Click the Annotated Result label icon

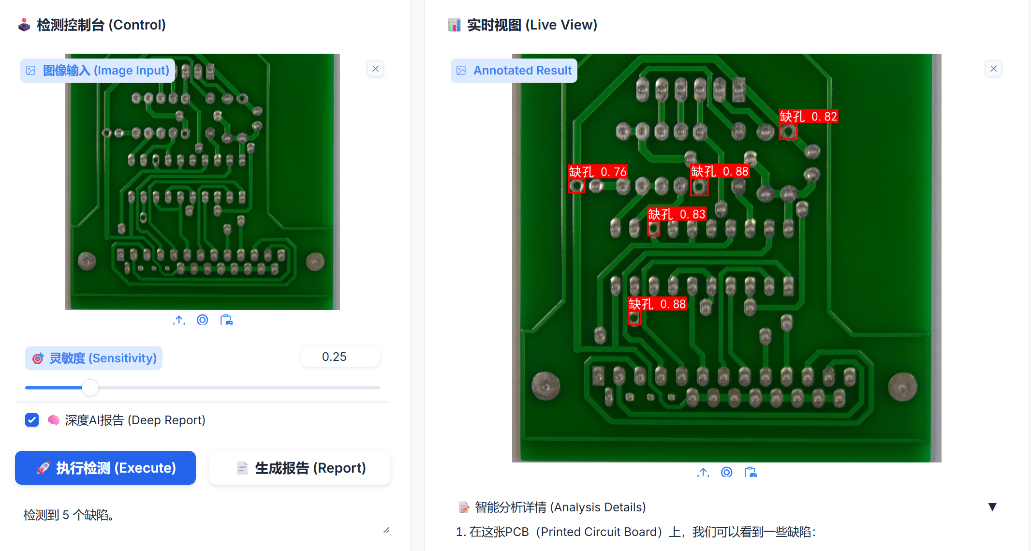pyautogui.click(x=461, y=71)
